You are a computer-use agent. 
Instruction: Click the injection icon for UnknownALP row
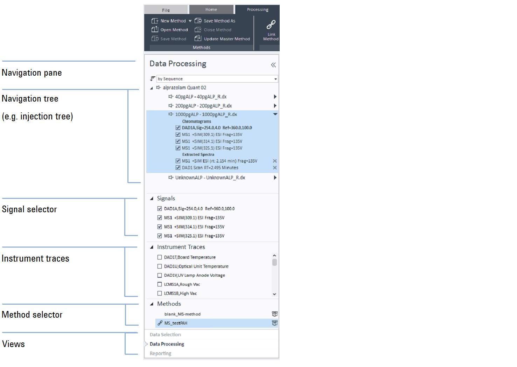click(x=171, y=178)
